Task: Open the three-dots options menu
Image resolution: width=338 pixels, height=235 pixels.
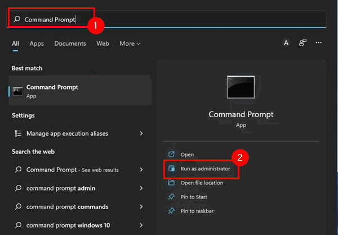Action: point(319,43)
